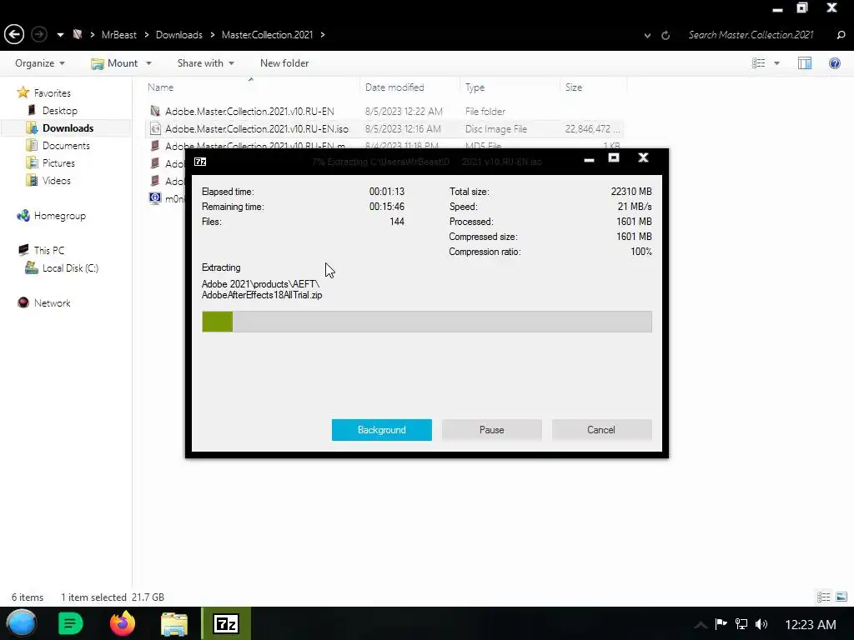
Task: Show hidden tray icons chevron
Action: 701,625
